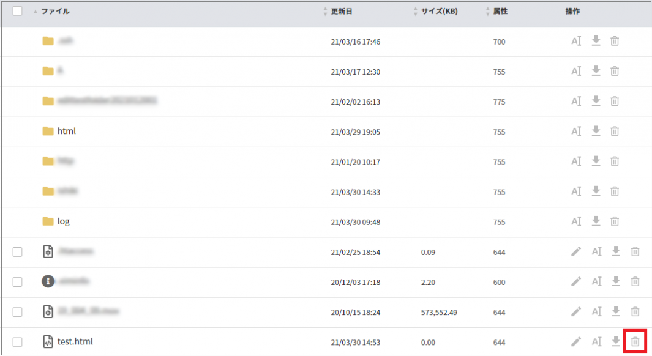Sort files by 更新日 column
This screenshot has height=356, width=652.
341,11
